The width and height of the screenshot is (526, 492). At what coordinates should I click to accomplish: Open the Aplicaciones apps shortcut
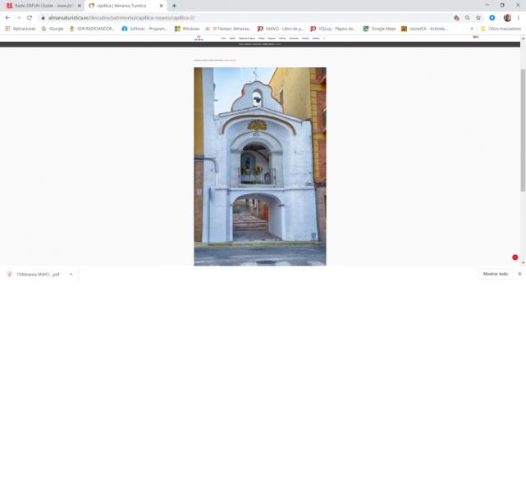coord(21,29)
